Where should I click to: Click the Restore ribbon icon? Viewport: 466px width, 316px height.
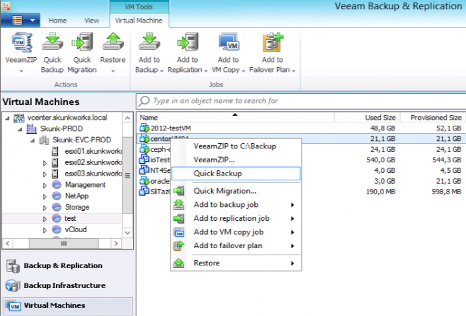[113, 42]
